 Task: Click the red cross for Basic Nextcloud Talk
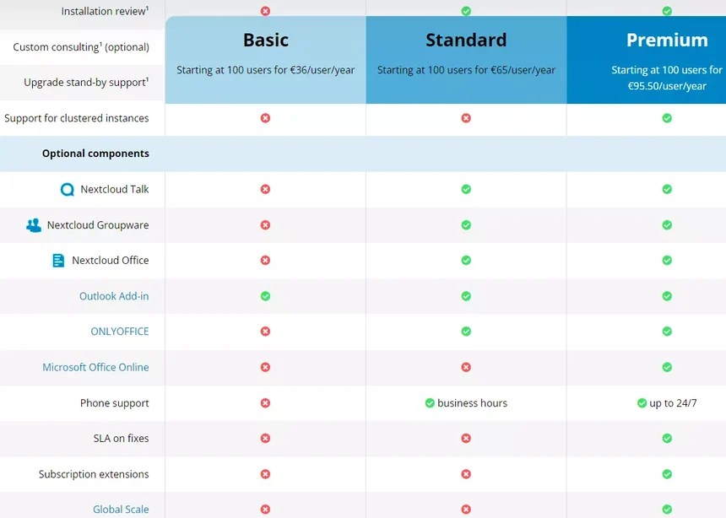(265, 189)
